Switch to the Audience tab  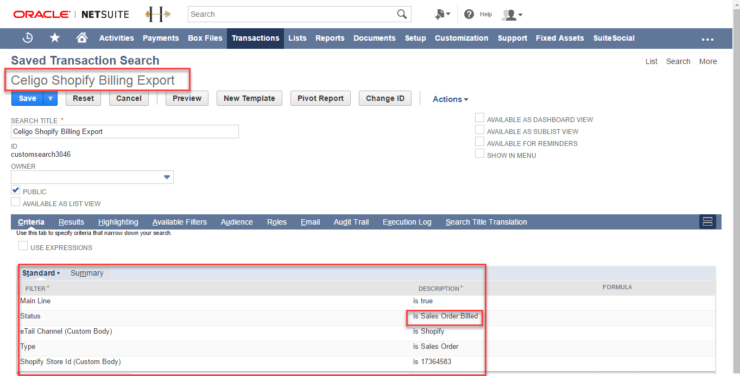point(237,222)
